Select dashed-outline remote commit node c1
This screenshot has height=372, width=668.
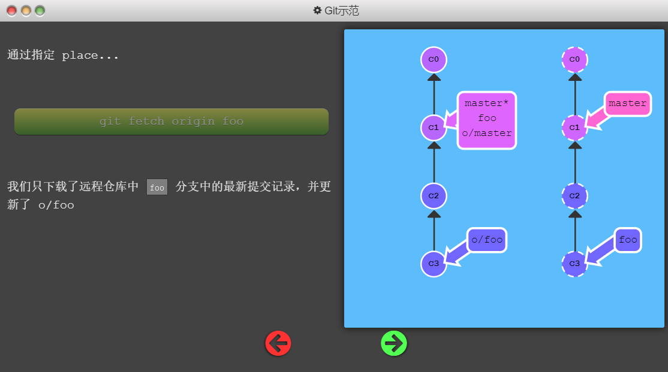click(574, 128)
